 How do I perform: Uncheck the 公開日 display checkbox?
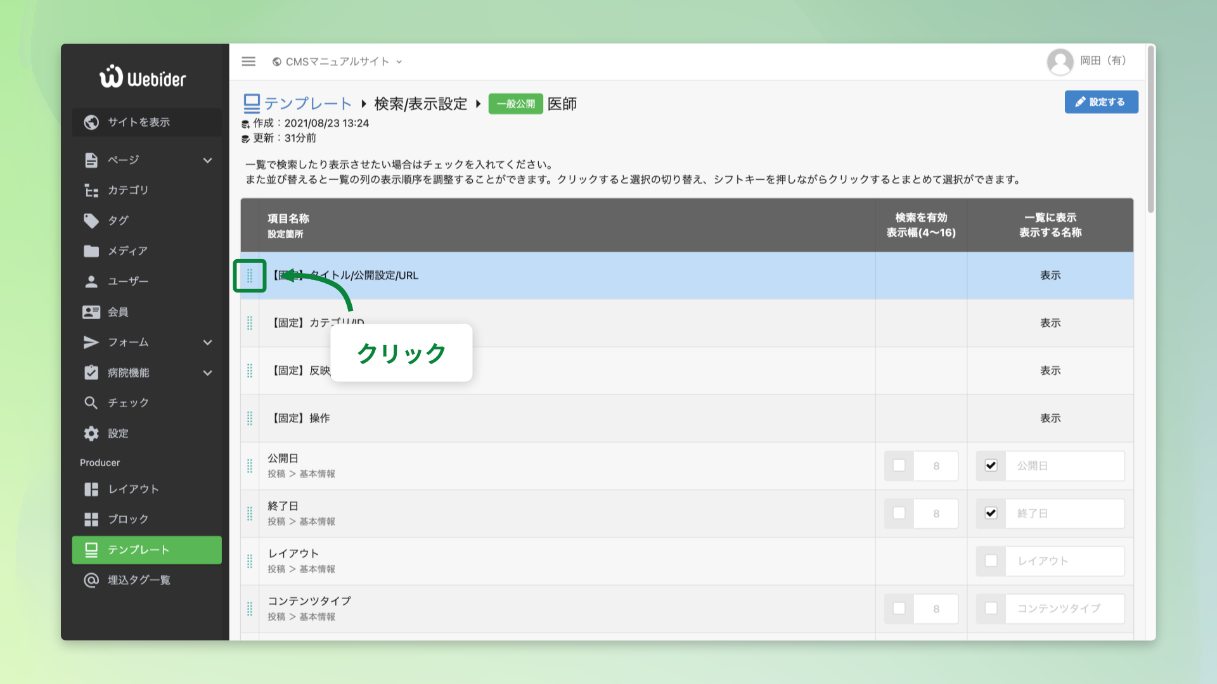pos(991,465)
